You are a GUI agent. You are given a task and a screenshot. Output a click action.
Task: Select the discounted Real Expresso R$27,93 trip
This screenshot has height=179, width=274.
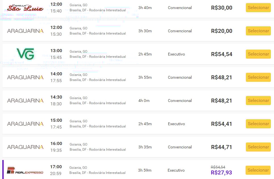pos(258,170)
